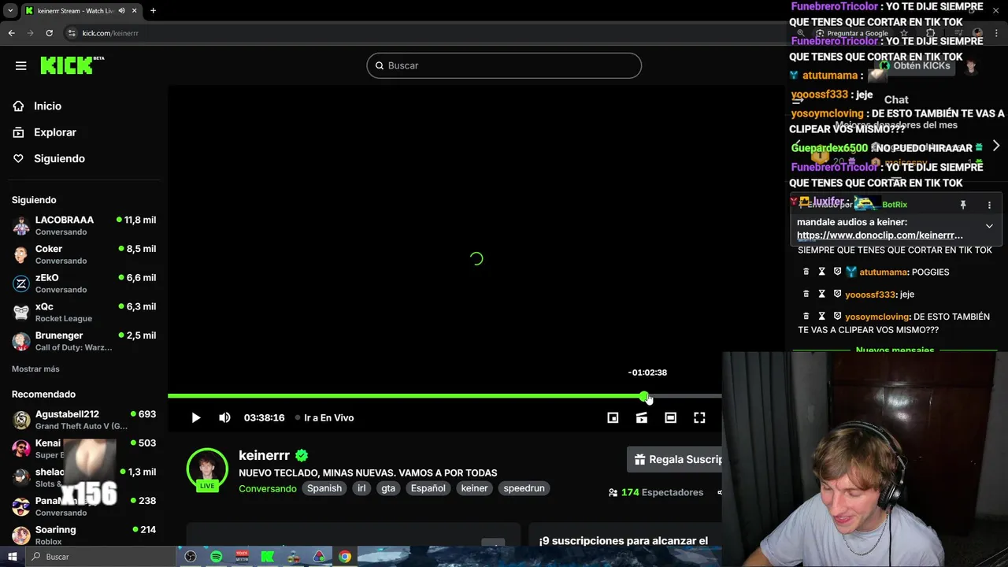Click the stream progress bar handle

(x=645, y=396)
